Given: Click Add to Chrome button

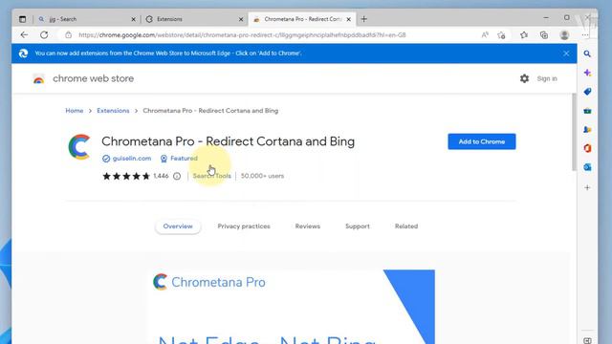Looking at the screenshot, I should [x=482, y=141].
